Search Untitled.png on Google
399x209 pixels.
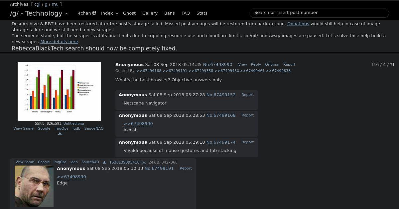point(44,128)
